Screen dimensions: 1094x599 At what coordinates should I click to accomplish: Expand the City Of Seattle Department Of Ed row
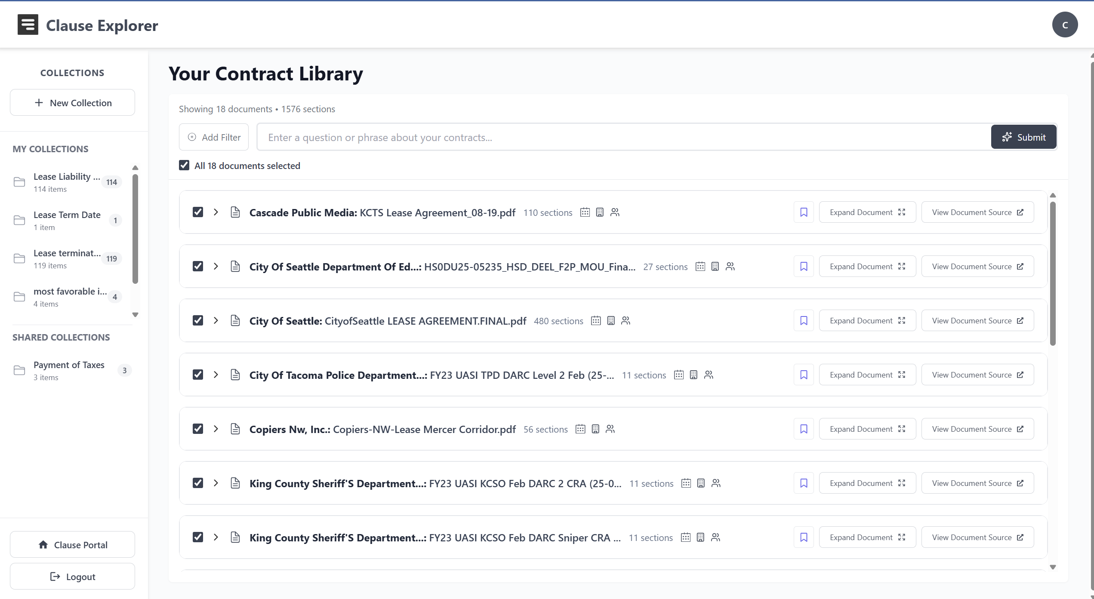coord(216,266)
